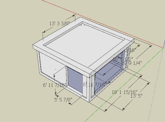Select the left 6' 11 7/16" height dimension
The width and height of the screenshot is (165, 122).
55,85
